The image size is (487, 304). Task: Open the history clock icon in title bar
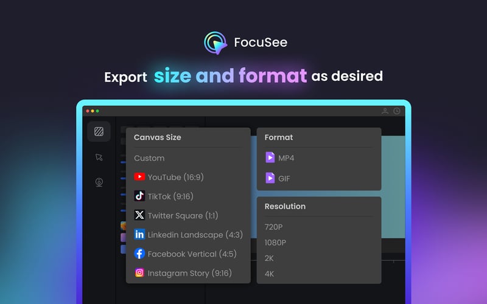click(397, 111)
